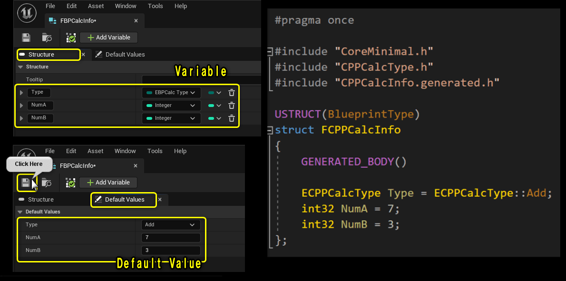This screenshot has height=281, width=566.
Task: Click the Add Variable button
Action: click(108, 37)
